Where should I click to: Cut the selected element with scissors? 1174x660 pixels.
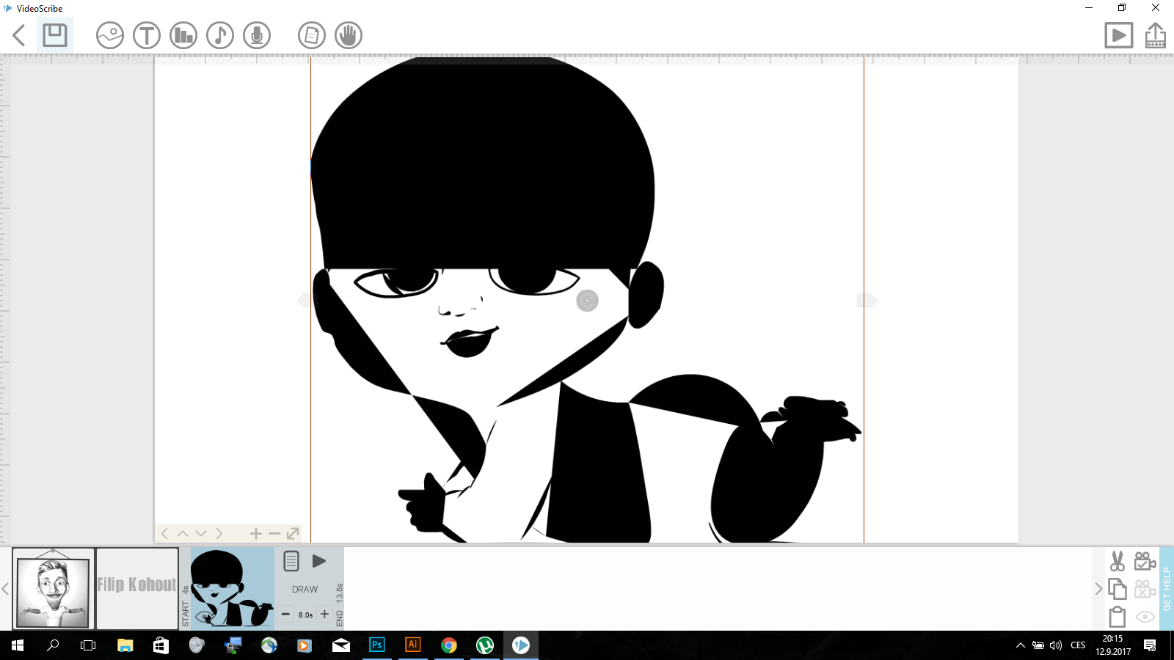pyautogui.click(x=1118, y=562)
